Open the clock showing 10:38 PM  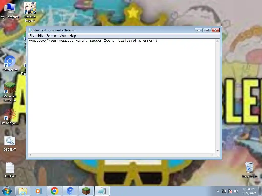(249, 191)
